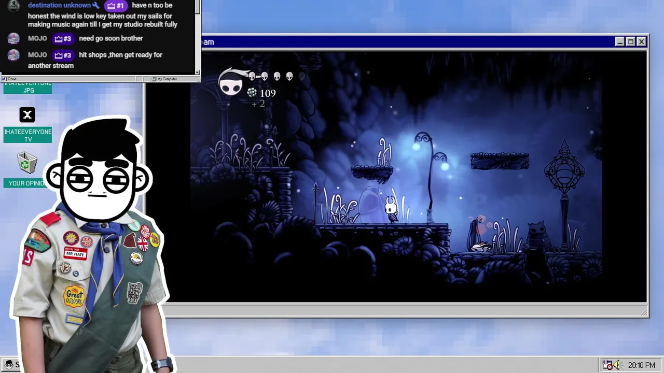Close the stream game window
Screen dimensions: 664x373
pyautogui.click(x=642, y=42)
